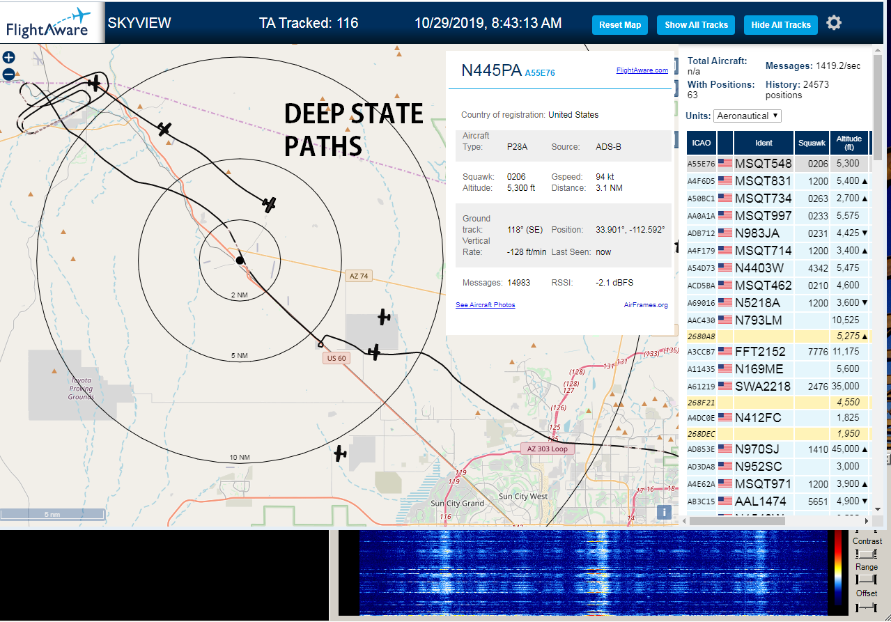
Task: Select the MSQT548 aircraft row
Action: 778,163
